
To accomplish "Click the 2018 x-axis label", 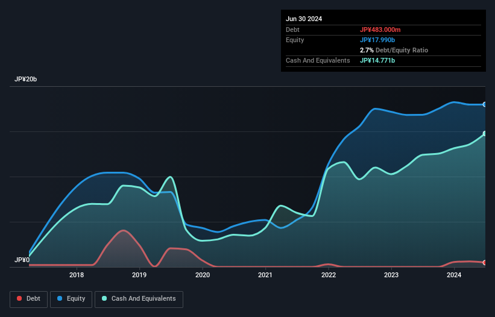I will [77, 275].
